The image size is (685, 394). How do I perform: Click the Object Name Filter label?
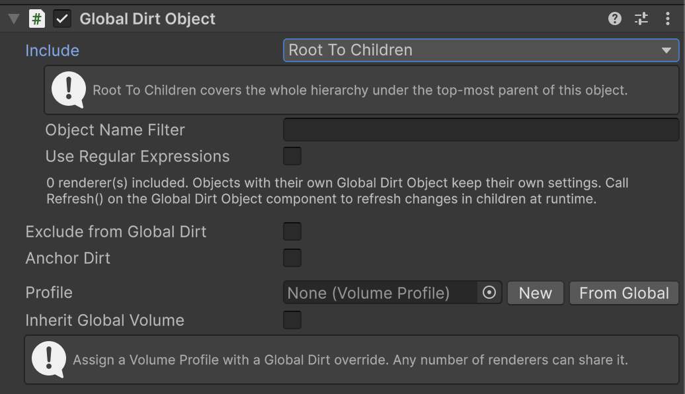(x=115, y=130)
